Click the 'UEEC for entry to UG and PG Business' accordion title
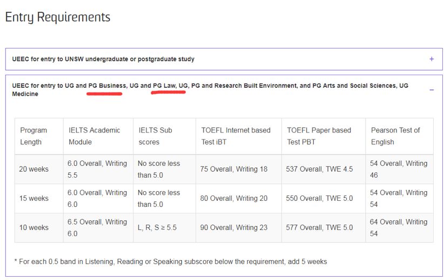Viewport: 444px width, 280px height. 210,90
